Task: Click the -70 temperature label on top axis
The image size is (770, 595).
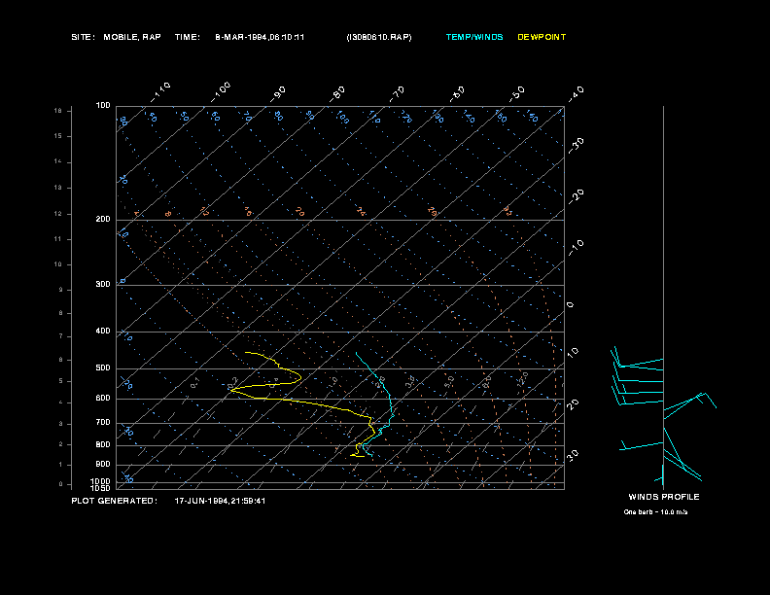Action: pyautogui.click(x=397, y=93)
